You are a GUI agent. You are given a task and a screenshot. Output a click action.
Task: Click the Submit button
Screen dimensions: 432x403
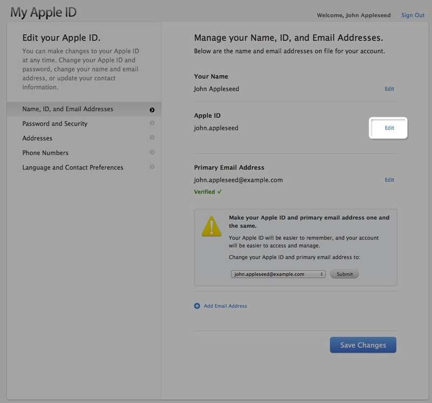pyautogui.click(x=344, y=274)
